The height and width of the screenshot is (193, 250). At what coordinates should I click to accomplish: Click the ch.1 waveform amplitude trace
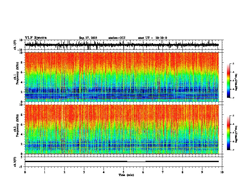(x=122, y=45)
